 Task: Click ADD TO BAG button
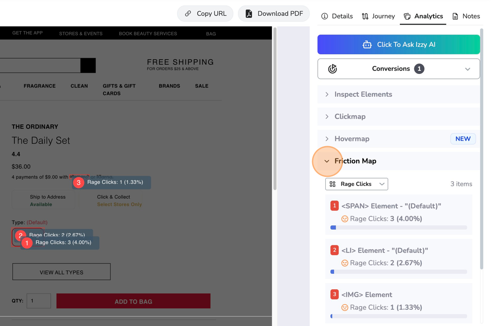(x=133, y=301)
